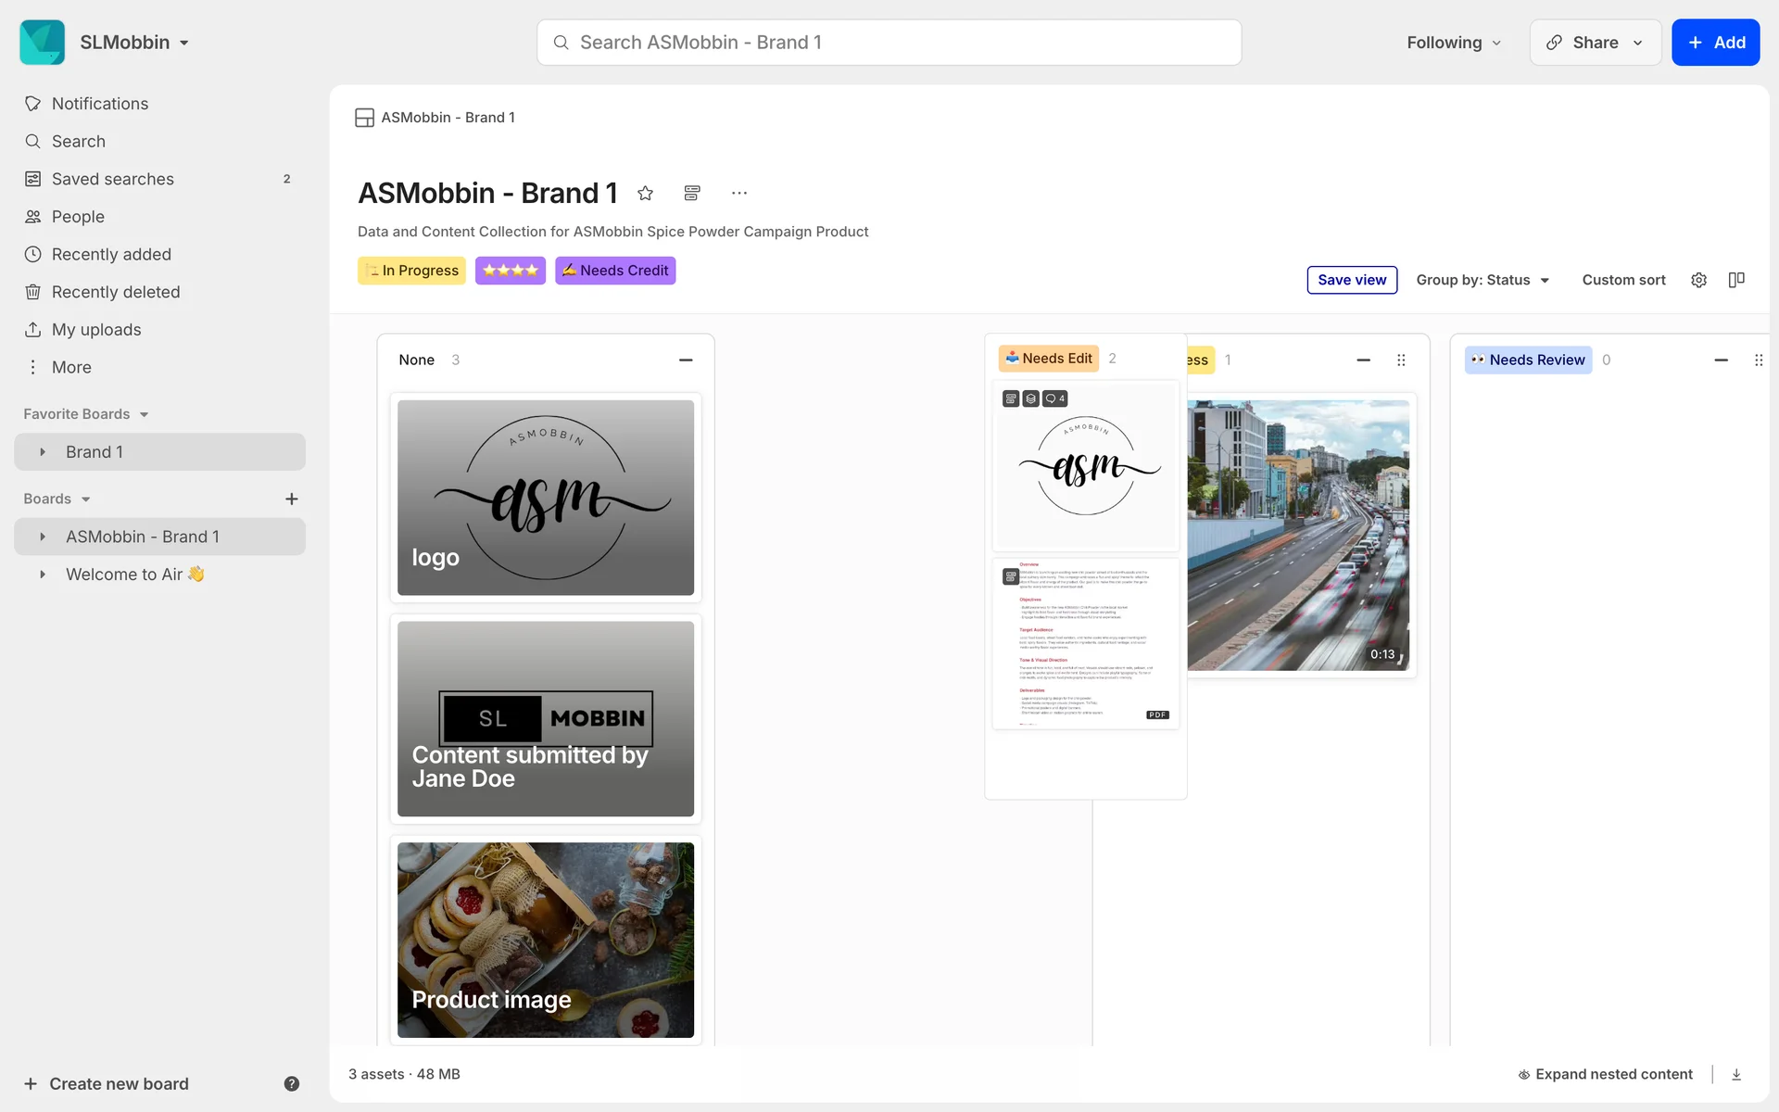Collapse the None status column
The width and height of the screenshot is (1779, 1112).
tap(686, 360)
